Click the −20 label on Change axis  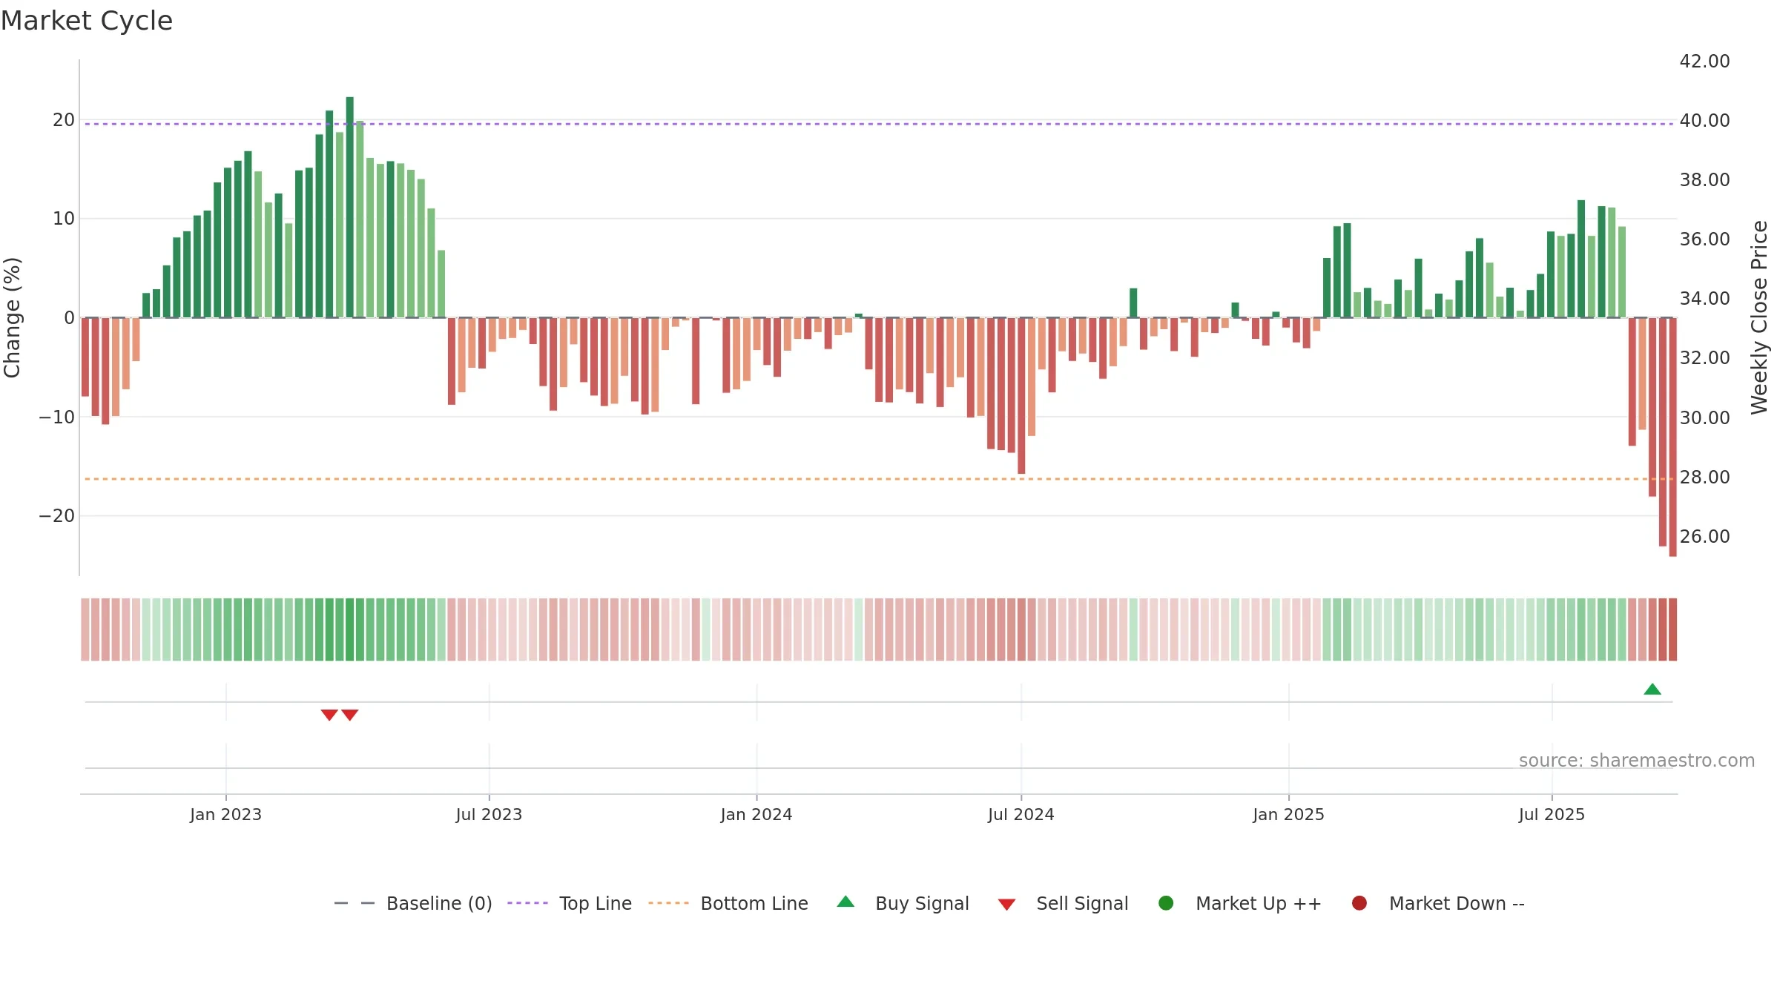(57, 516)
